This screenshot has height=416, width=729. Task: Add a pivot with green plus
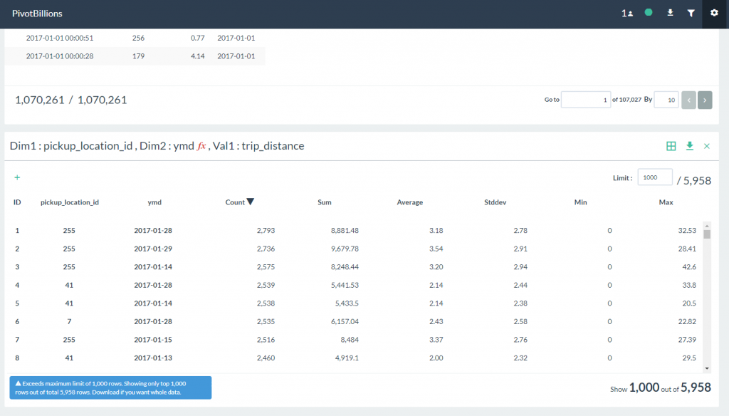point(17,177)
